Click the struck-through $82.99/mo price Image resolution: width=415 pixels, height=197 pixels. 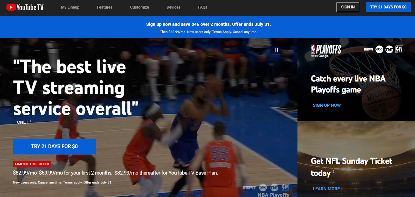click(x=25, y=173)
